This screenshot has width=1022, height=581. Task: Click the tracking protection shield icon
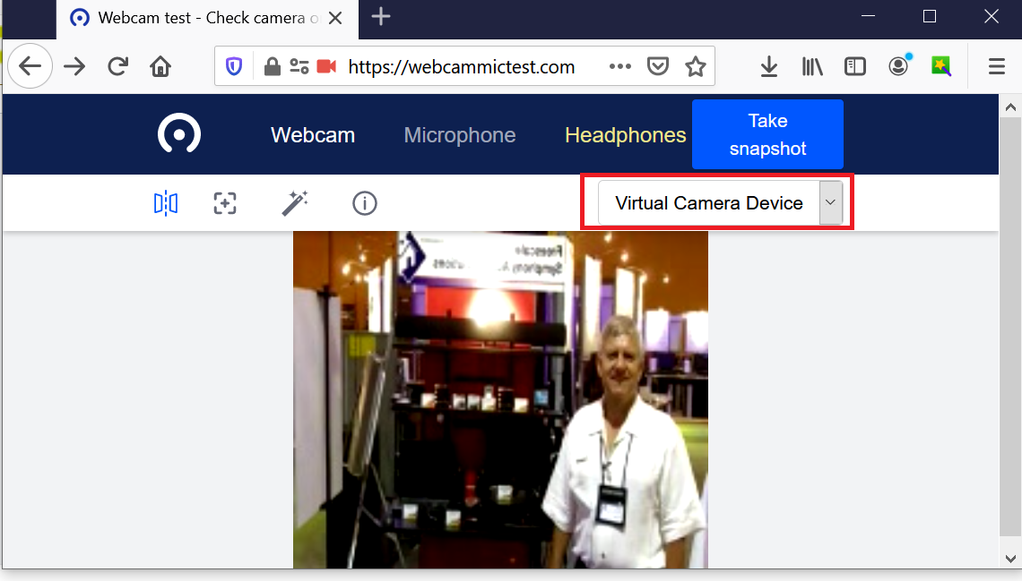click(233, 65)
